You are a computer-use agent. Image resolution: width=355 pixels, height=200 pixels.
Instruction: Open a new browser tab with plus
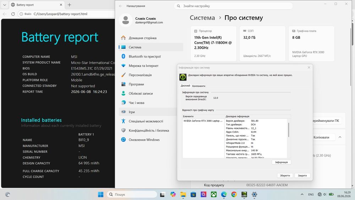[x=70, y=5]
